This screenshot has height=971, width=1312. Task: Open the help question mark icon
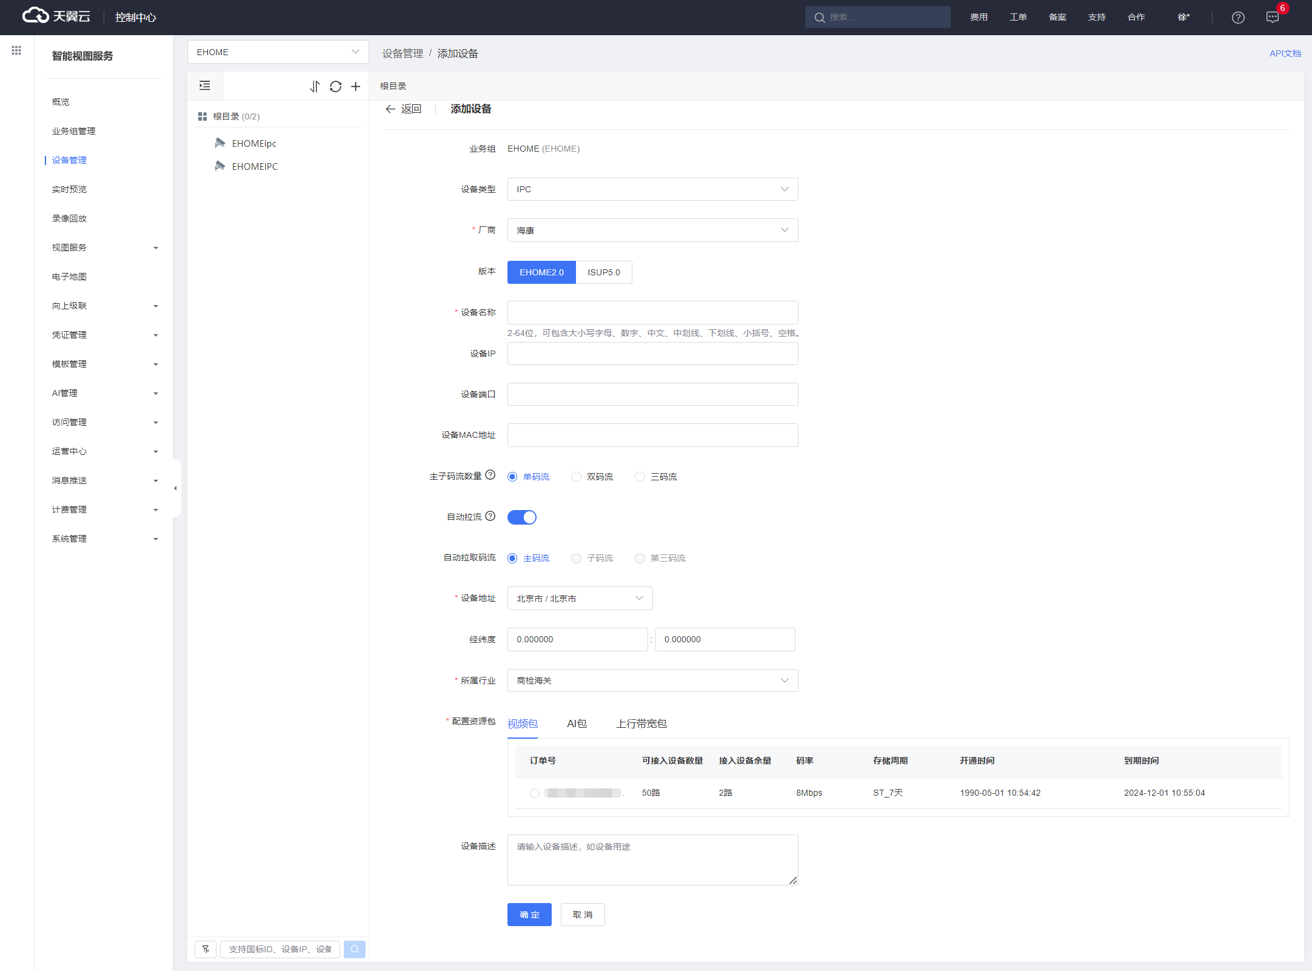(x=1238, y=18)
